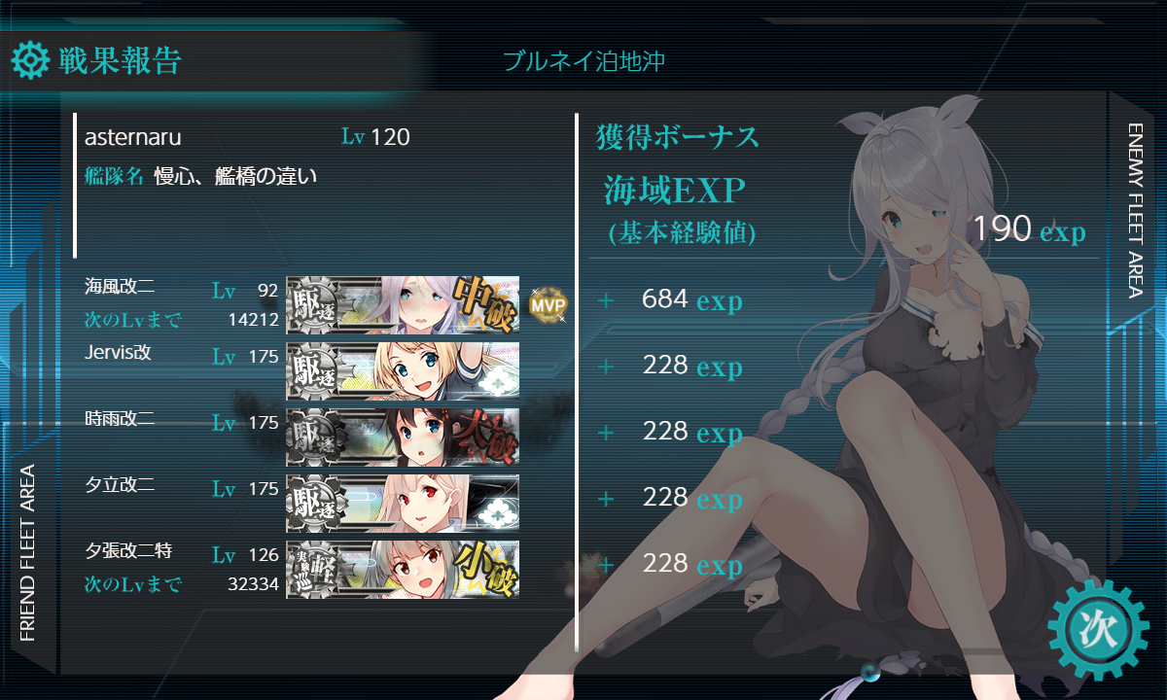Click the 獲得ボーナス heading
This screenshot has width=1167, height=700.
click(x=677, y=137)
